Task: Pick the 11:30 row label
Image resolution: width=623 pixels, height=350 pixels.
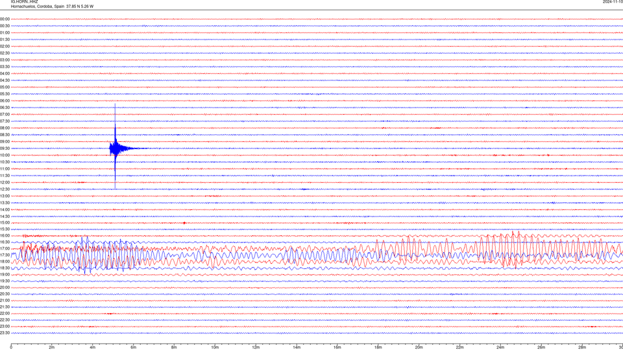Action: (x=5, y=176)
